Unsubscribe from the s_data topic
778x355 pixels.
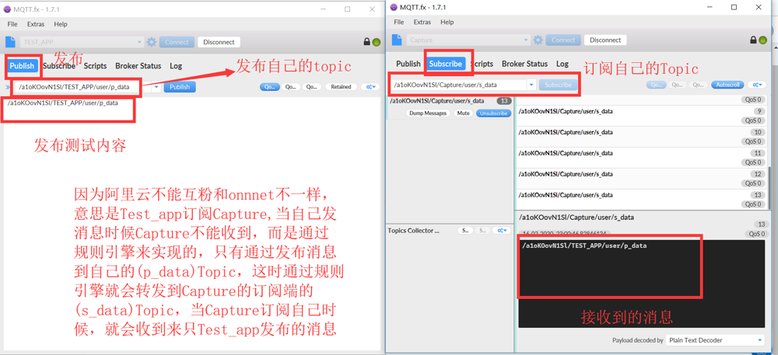pyautogui.click(x=493, y=113)
